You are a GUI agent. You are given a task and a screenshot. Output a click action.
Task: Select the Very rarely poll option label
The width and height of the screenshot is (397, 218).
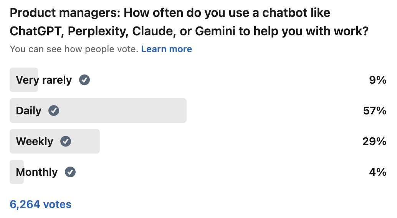coord(44,80)
